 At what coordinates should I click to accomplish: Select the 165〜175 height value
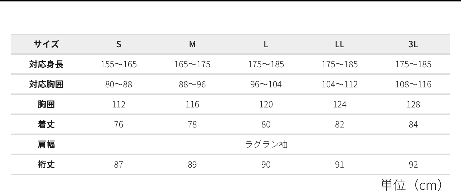coord(192,64)
